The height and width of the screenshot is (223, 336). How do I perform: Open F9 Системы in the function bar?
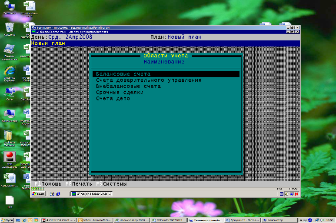click(x=111, y=184)
